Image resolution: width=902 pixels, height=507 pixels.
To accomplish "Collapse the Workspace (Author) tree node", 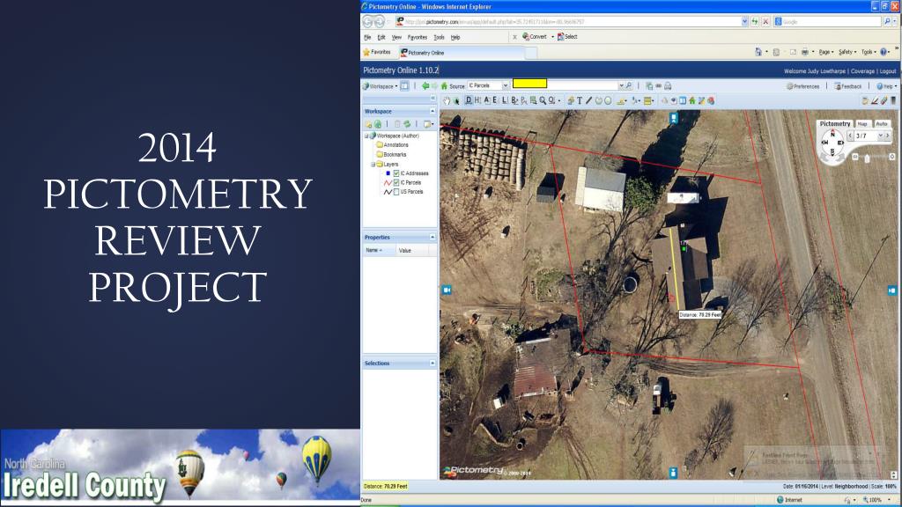I will point(366,136).
